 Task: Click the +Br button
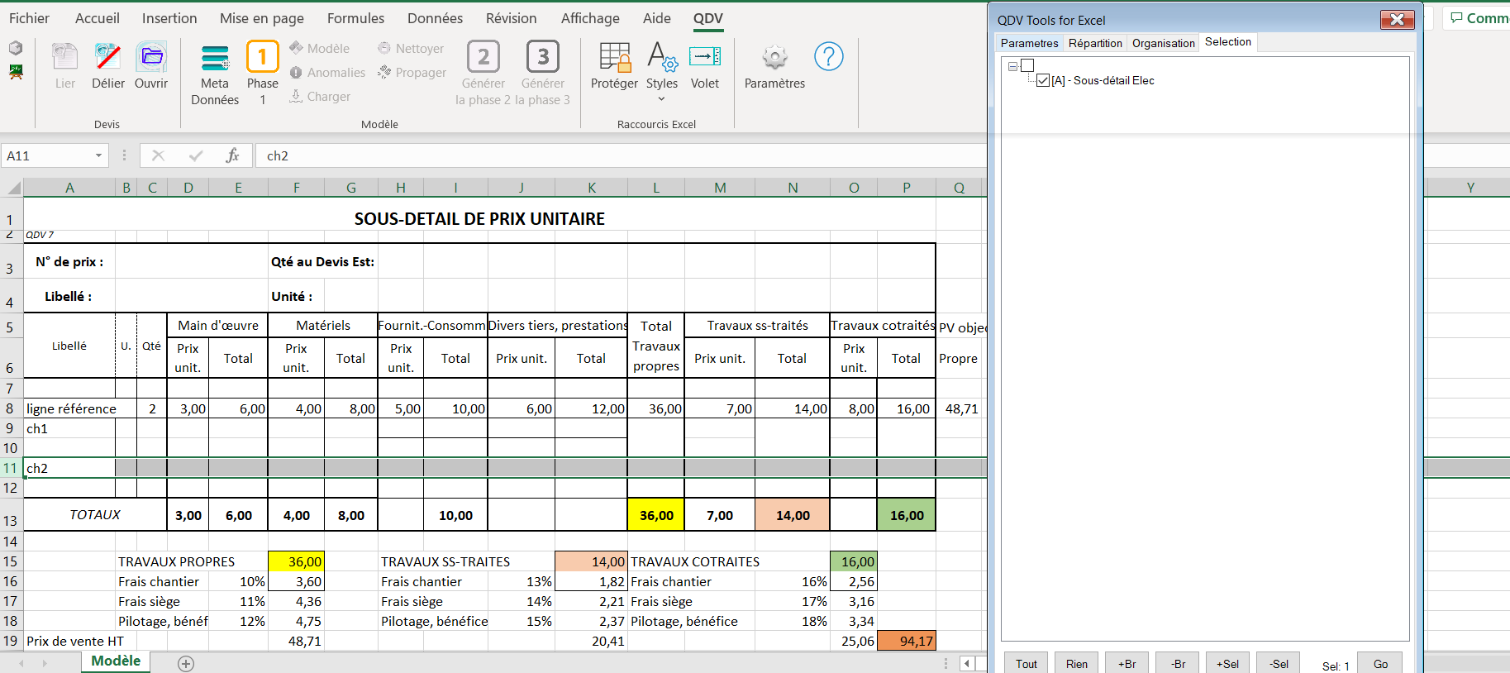[1127, 664]
